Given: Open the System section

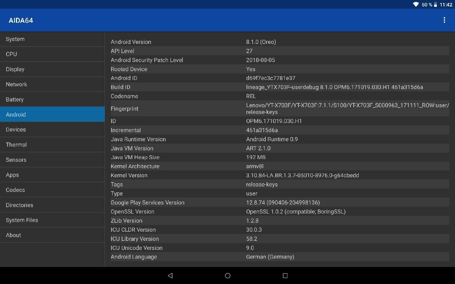Looking at the screenshot, I should click(x=52, y=39).
